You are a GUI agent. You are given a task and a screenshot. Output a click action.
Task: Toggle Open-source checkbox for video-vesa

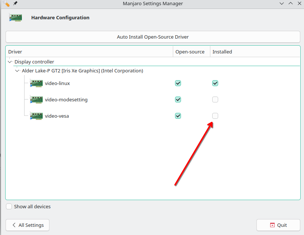click(178, 116)
